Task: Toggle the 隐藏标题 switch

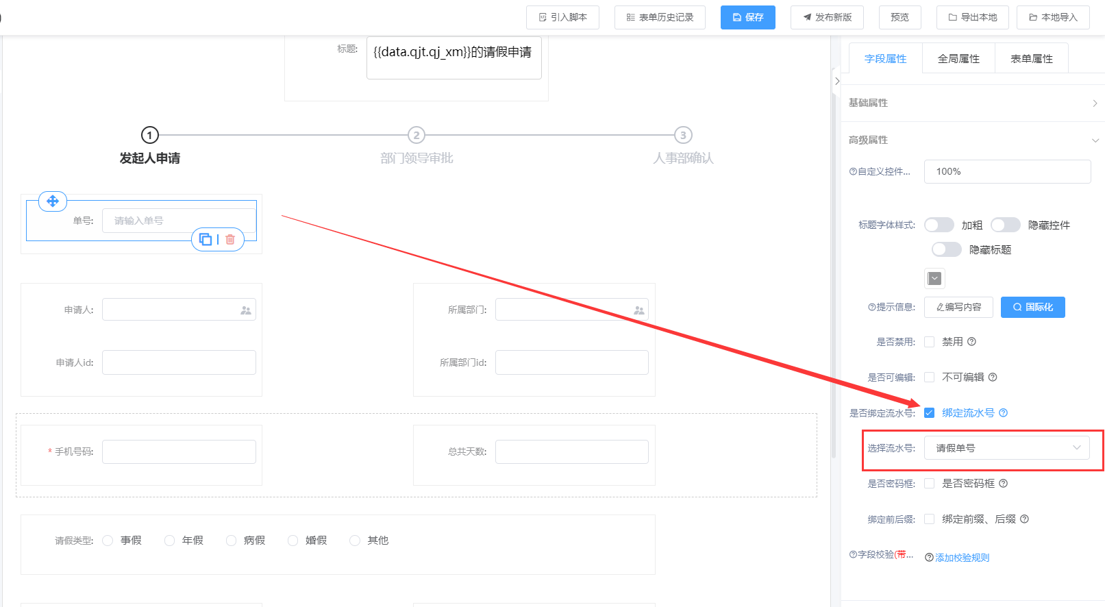Action: [947, 250]
